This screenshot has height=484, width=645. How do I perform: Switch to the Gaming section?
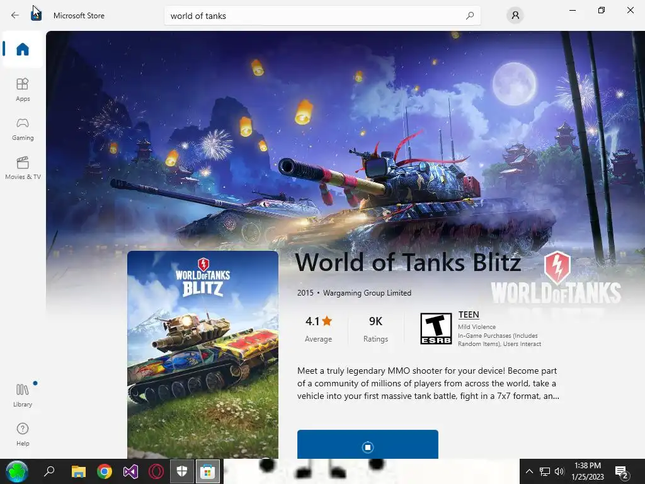[23, 129]
